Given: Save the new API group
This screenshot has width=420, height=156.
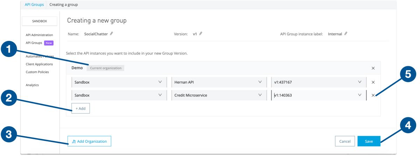Looking at the screenshot, I should point(369,141).
